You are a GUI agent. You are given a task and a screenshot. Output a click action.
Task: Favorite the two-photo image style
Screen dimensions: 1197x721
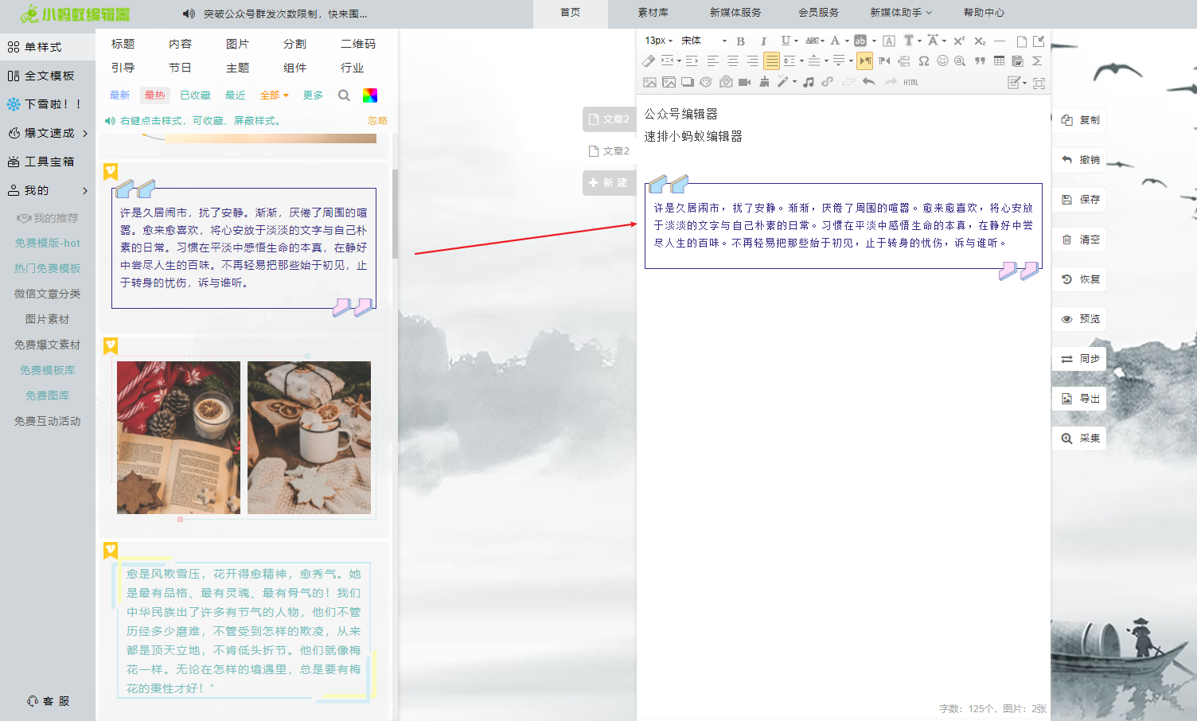coord(111,345)
